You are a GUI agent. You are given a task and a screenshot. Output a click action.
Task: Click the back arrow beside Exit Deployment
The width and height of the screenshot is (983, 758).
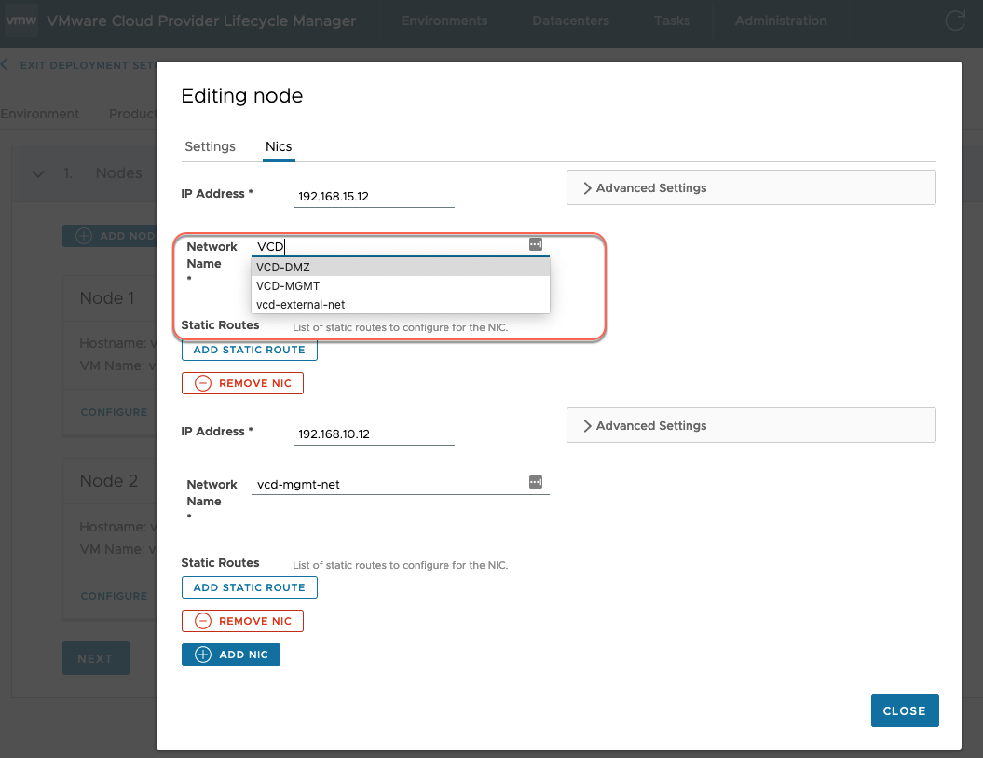pos(5,65)
